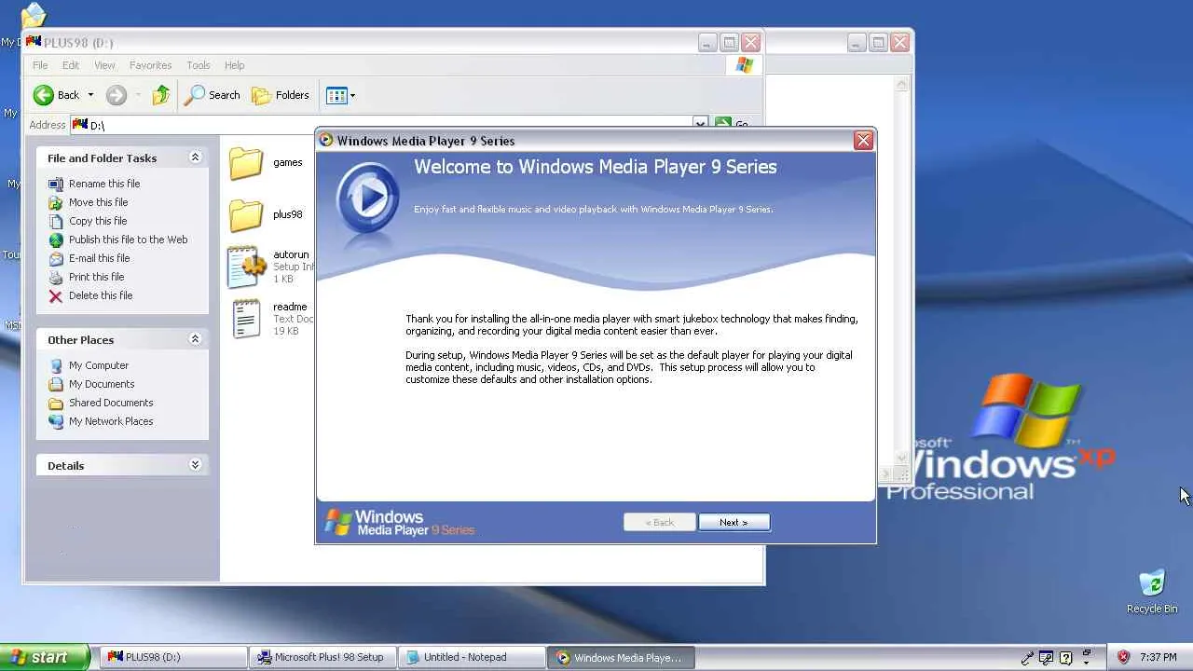
Task: Click Copy this file link
Action: click(x=98, y=221)
